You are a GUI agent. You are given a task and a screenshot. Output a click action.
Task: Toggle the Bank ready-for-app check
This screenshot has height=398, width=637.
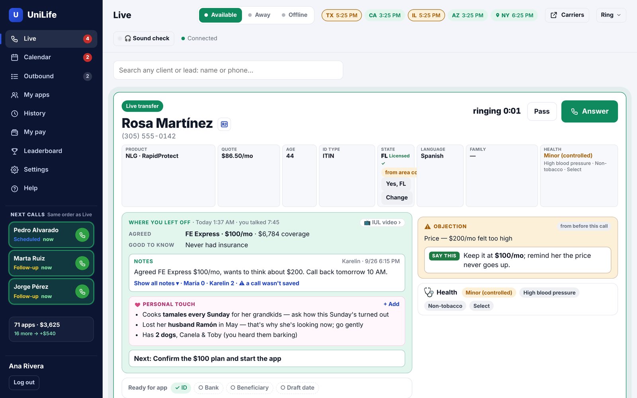tap(209, 388)
